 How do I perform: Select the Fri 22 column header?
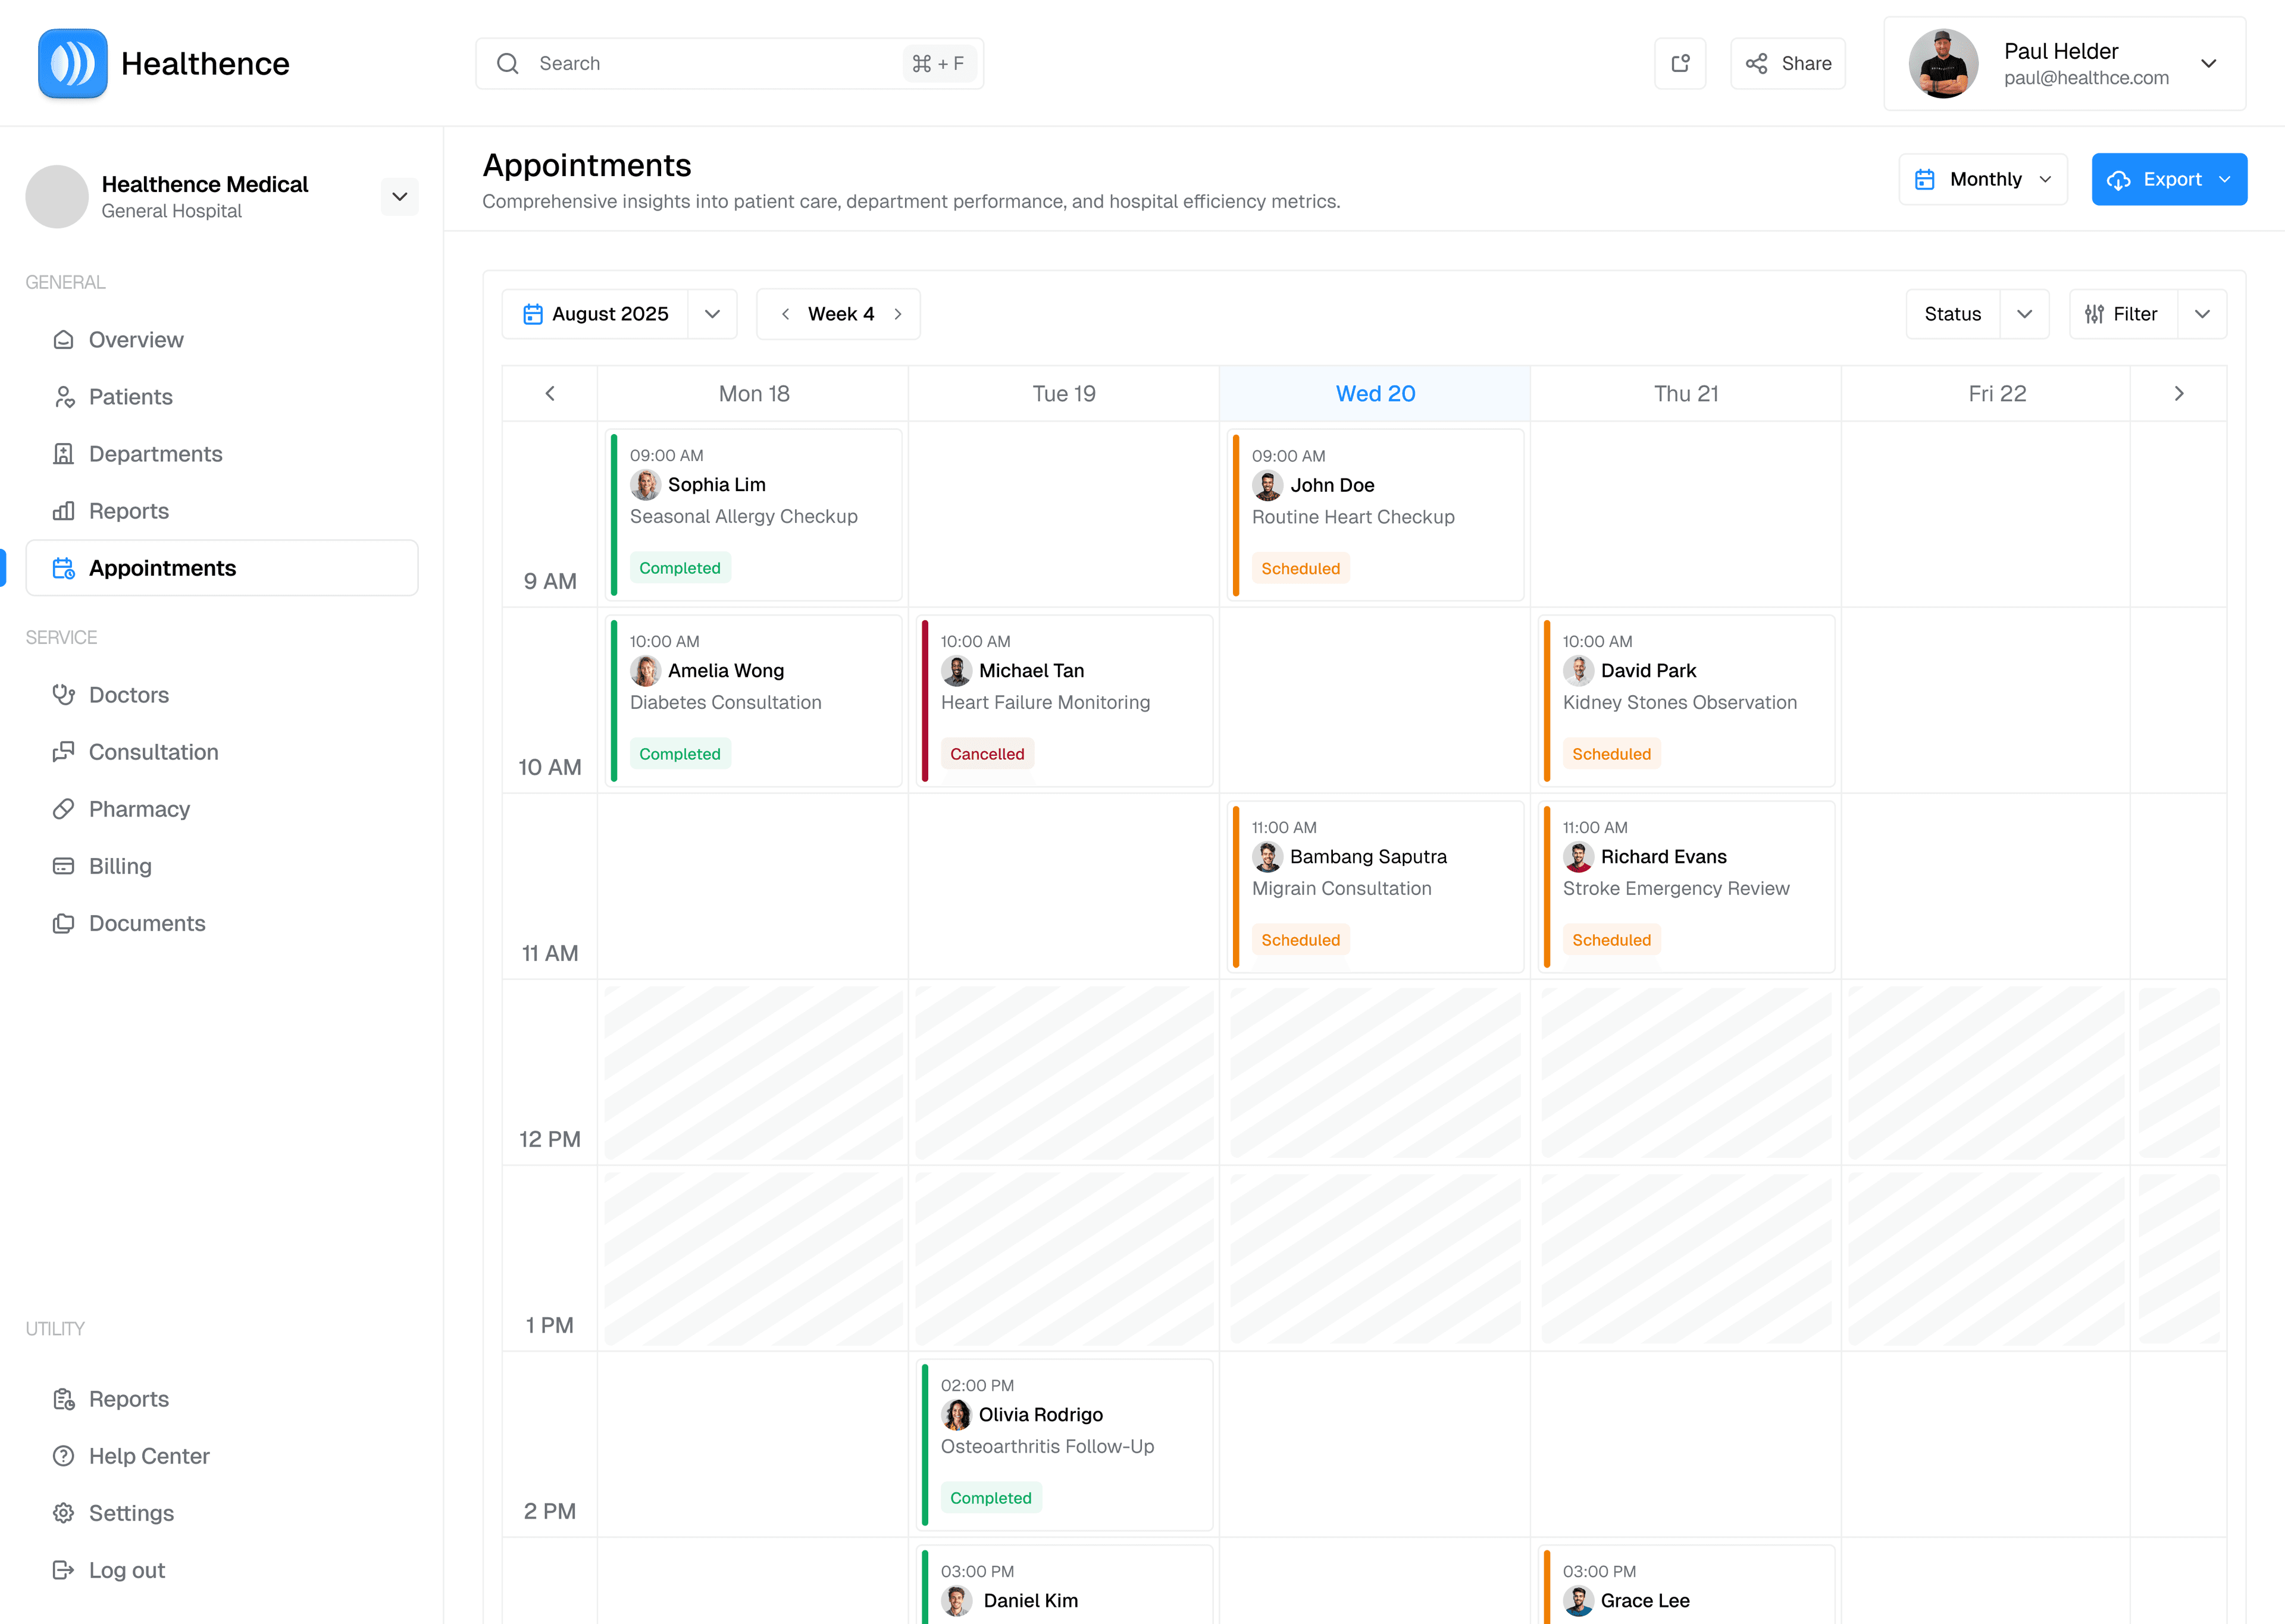[1986, 394]
